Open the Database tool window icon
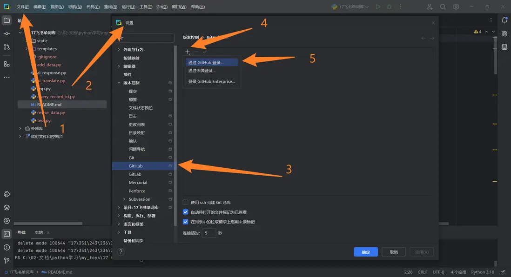The height and width of the screenshot is (277, 511). (x=504, y=47)
